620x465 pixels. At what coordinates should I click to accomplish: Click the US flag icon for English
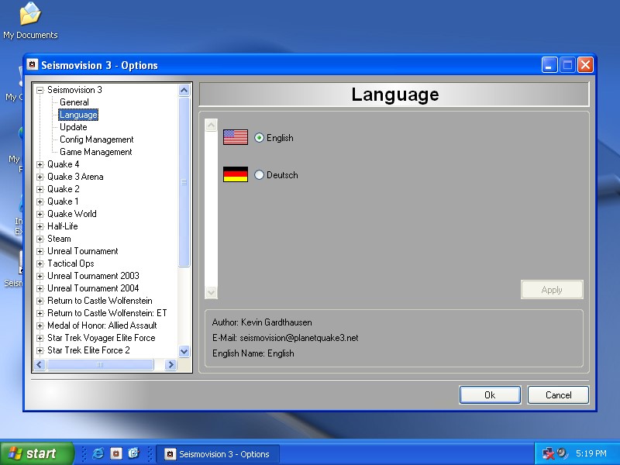235,137
